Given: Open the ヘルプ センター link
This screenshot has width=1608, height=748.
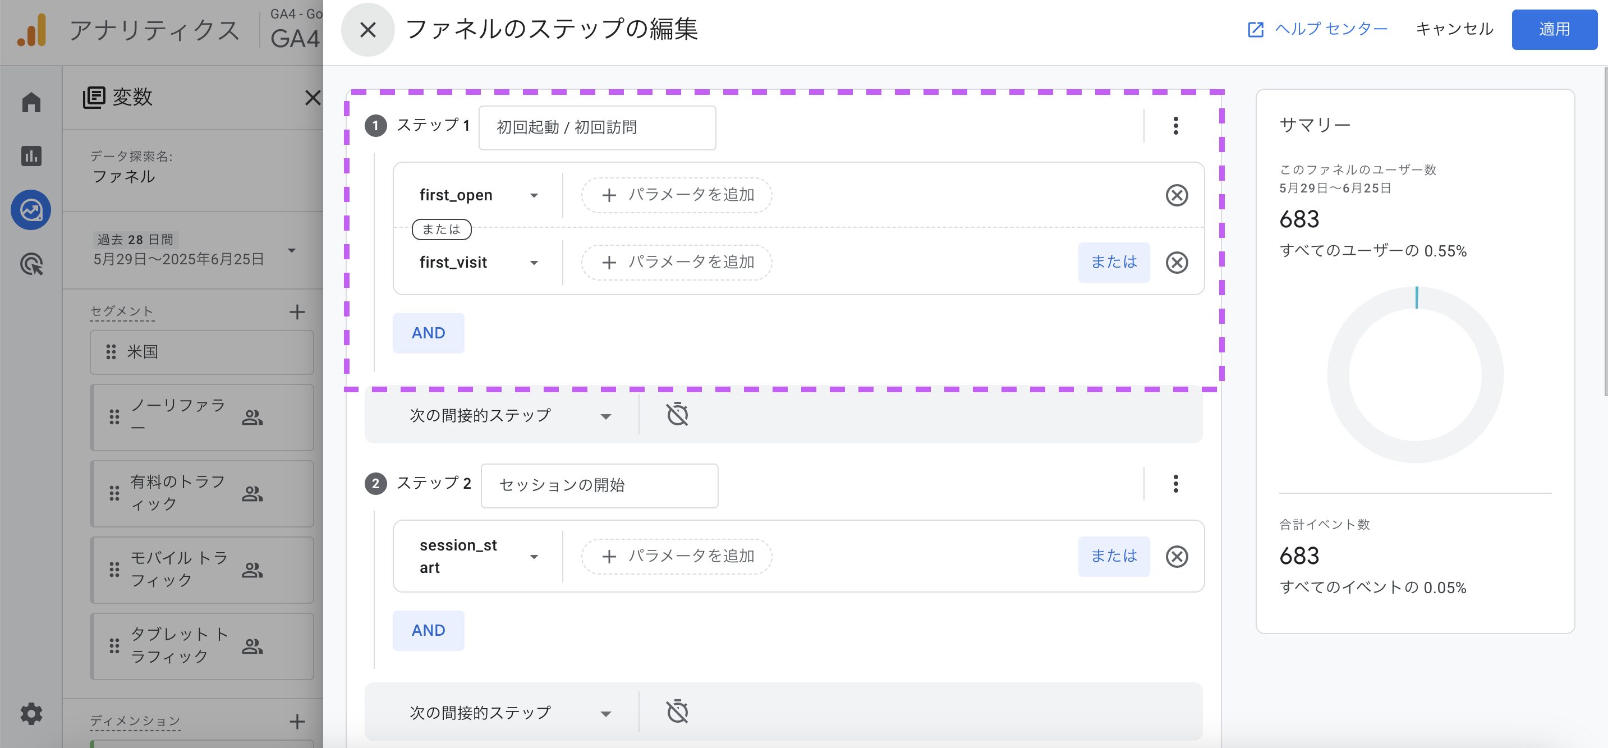Looking at the screenshot, I should click(x=1317, y=29).
